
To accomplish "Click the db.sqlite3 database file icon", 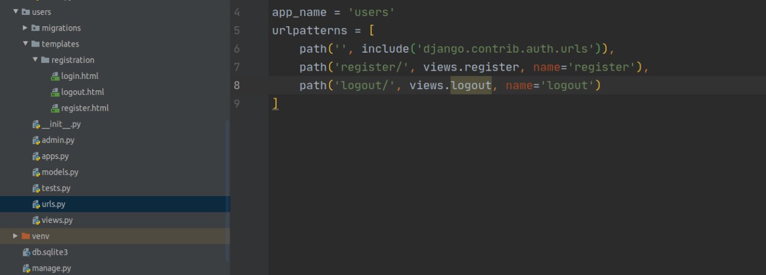I will [x=26, y=252].
